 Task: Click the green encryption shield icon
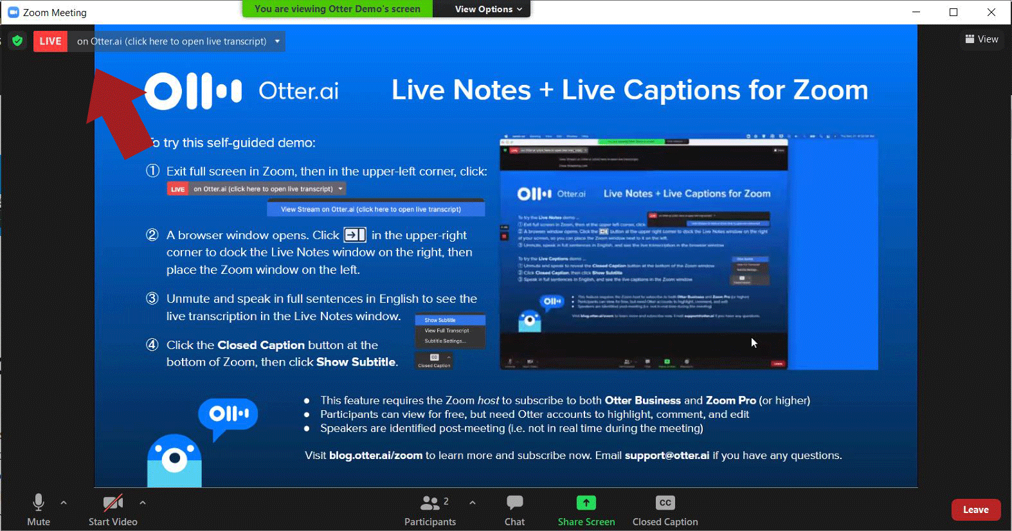point(17,41)
